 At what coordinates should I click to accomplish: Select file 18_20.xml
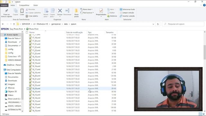[36, 76]
